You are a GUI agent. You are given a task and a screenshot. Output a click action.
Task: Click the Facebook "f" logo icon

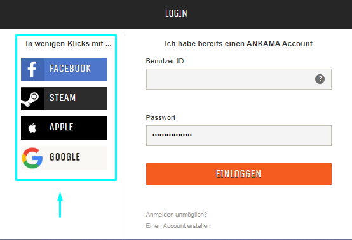pos(32,70)
